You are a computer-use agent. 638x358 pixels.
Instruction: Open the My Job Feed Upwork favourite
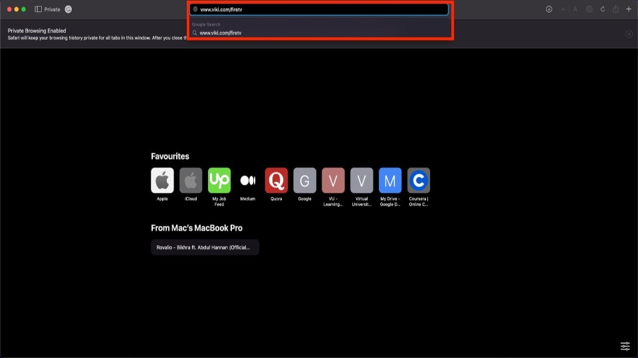pyautogui.click(x=219, y=180)
